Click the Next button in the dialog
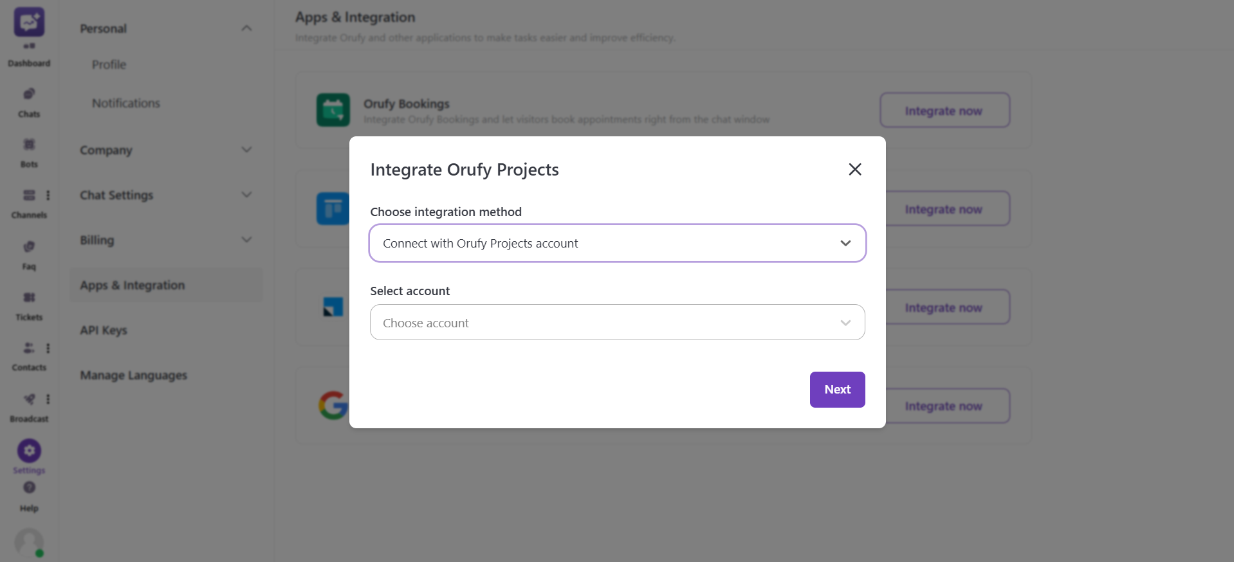The width and height of the screenshot is (1234, 562). click(836, 389)
